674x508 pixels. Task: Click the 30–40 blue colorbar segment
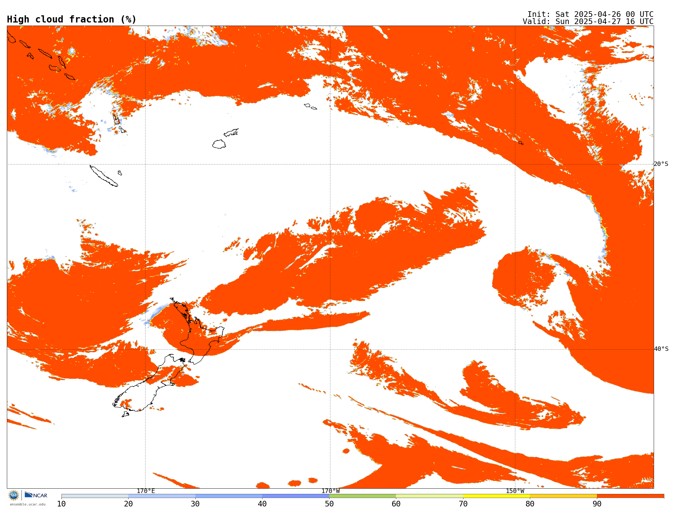click(229, 496)
